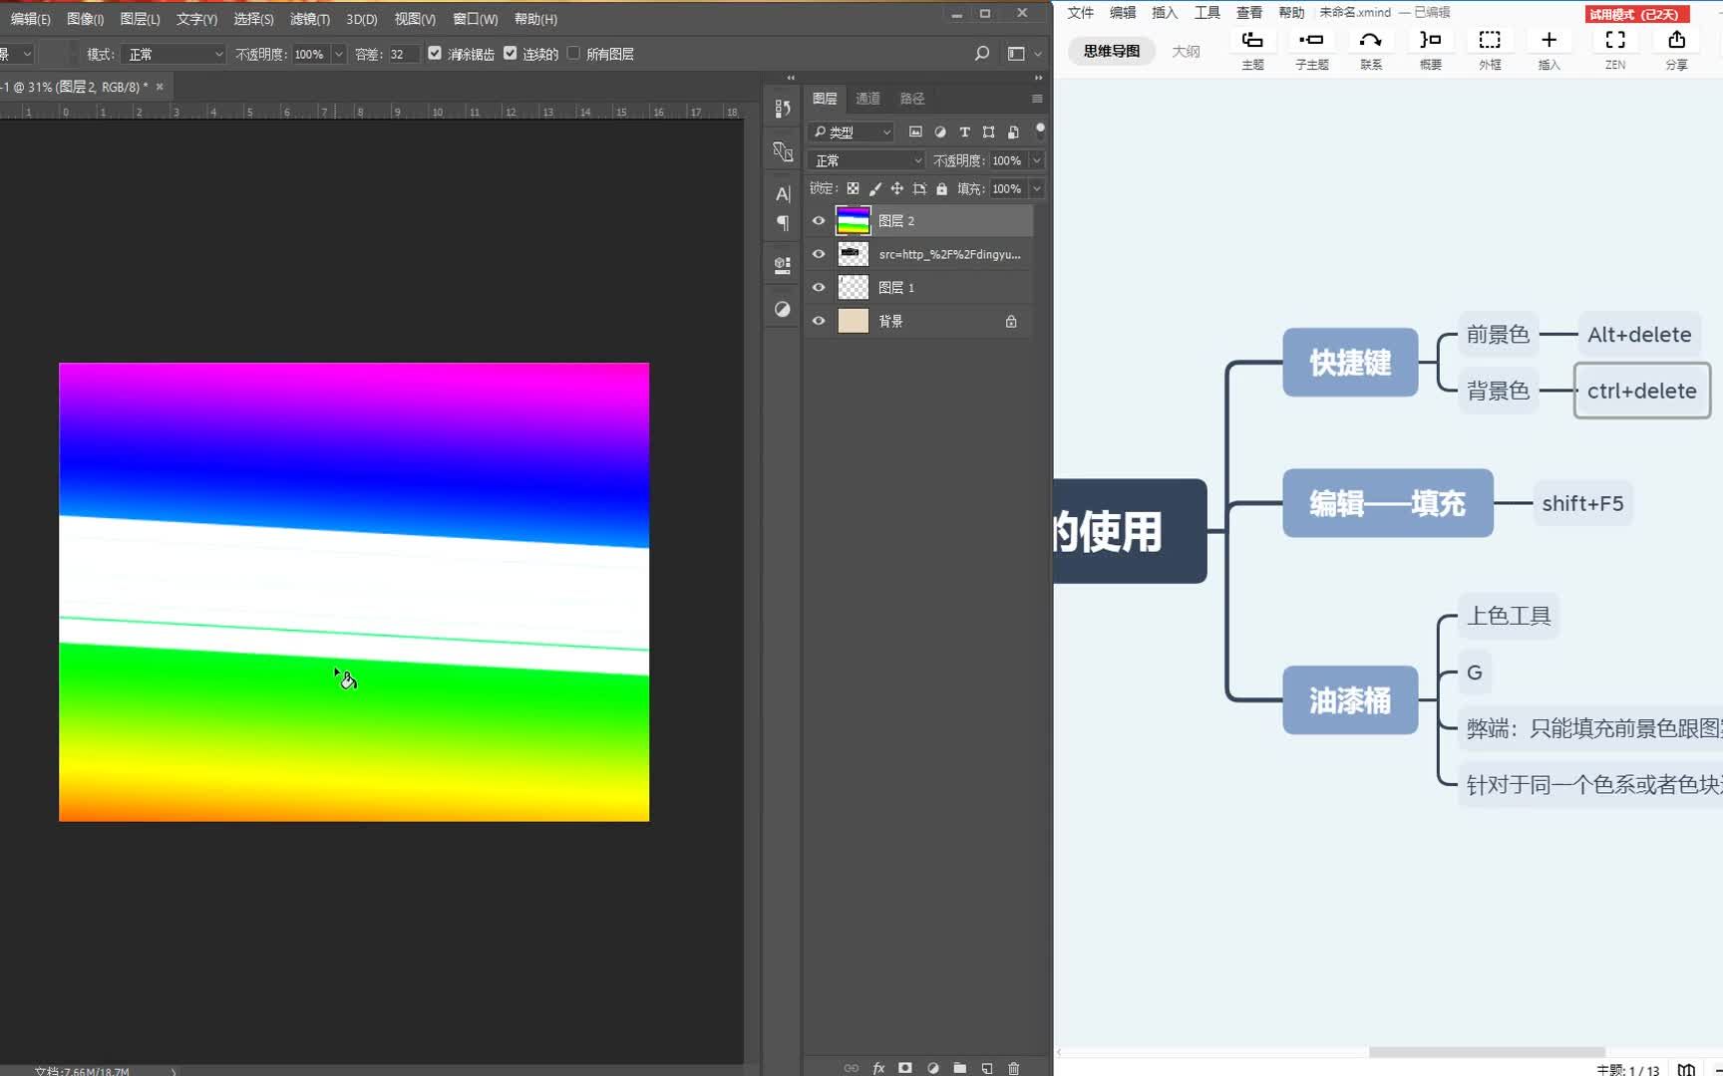Click trial mode (试用模式) banner
Viewport: 1723px width, 1076px height.
coord(1637,14)
